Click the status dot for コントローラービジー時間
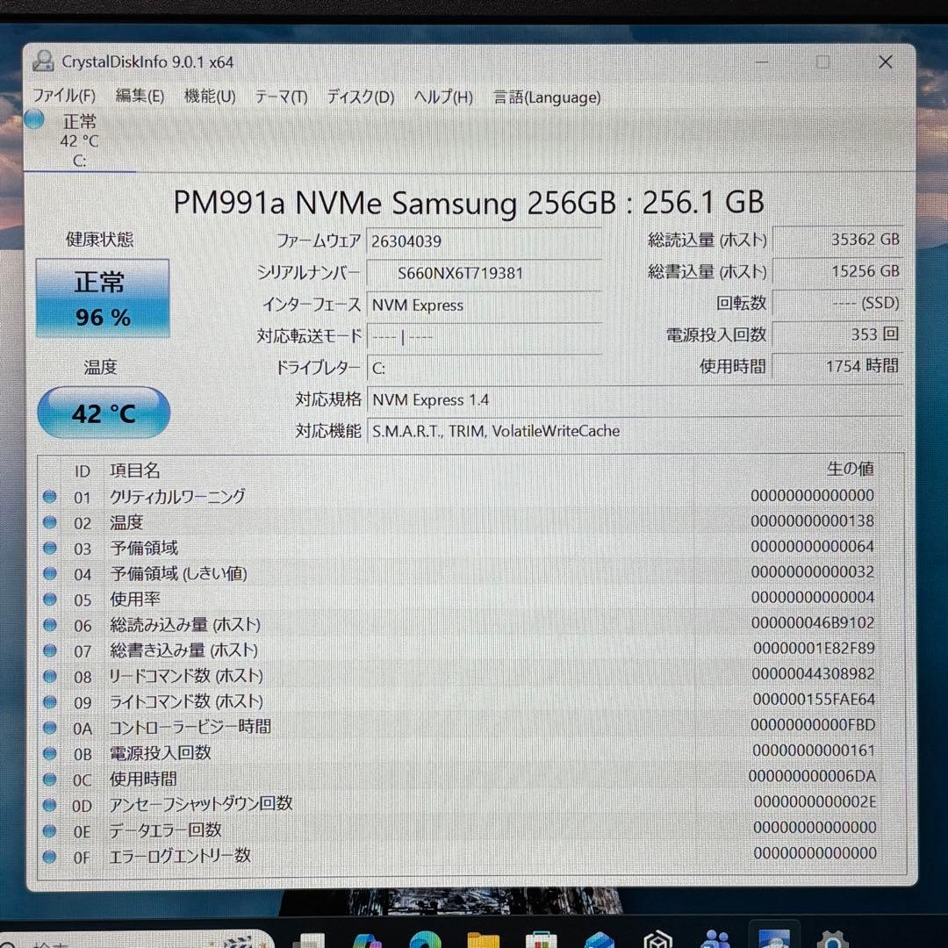 click(x=50, y=728)
